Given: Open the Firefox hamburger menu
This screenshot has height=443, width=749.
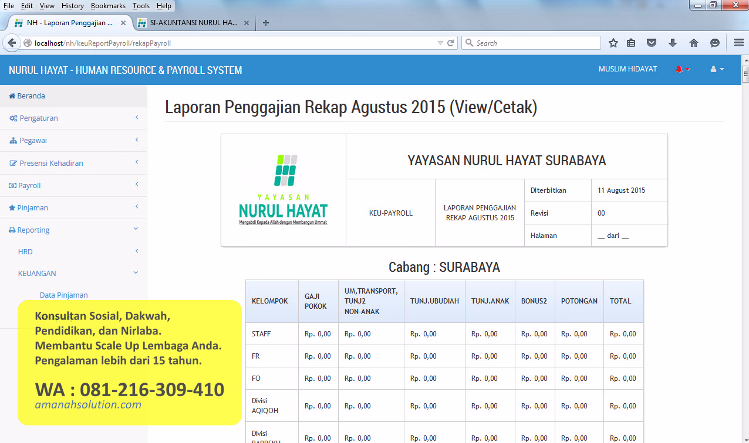Looking at the screenshot, I should pyautogui.click(x=739, y=43).
